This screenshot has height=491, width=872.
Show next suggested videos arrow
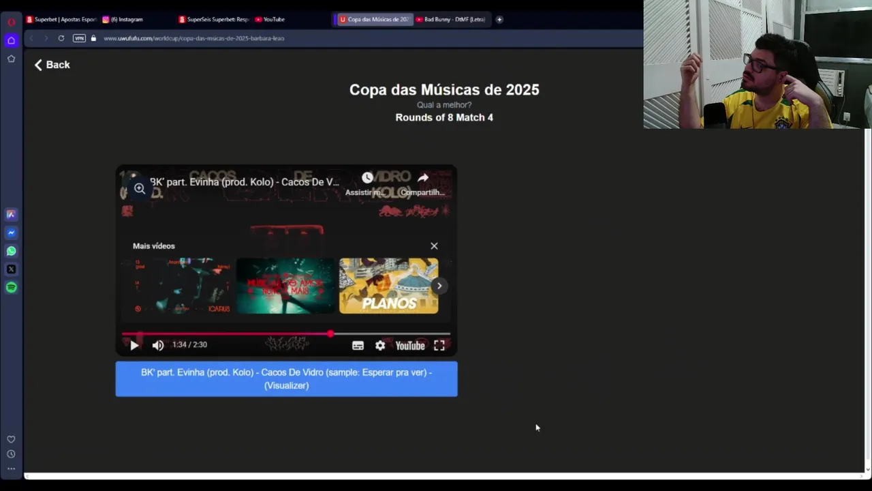coord(439,286)
